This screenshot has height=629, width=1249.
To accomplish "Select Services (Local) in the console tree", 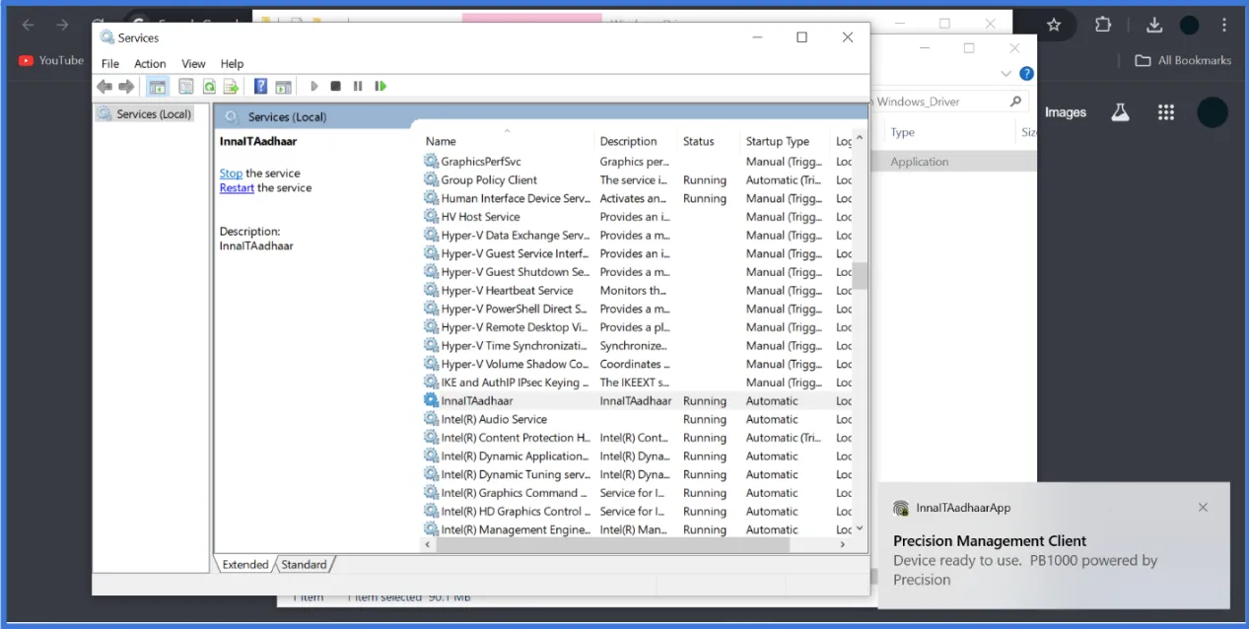I will pos(144,114).
